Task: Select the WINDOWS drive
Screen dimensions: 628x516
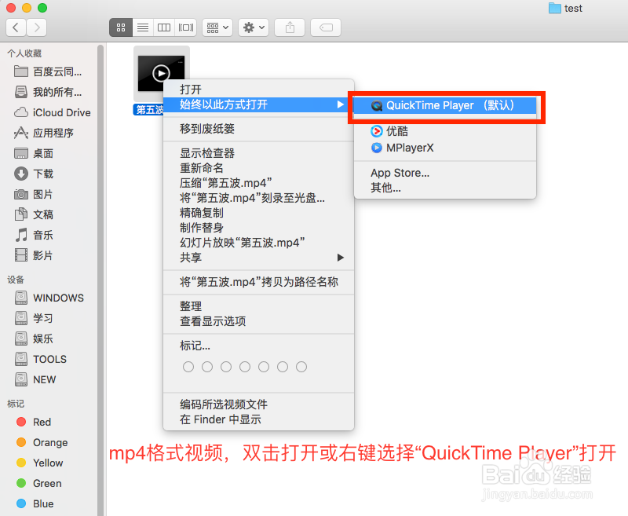Action: click(49, 298)
